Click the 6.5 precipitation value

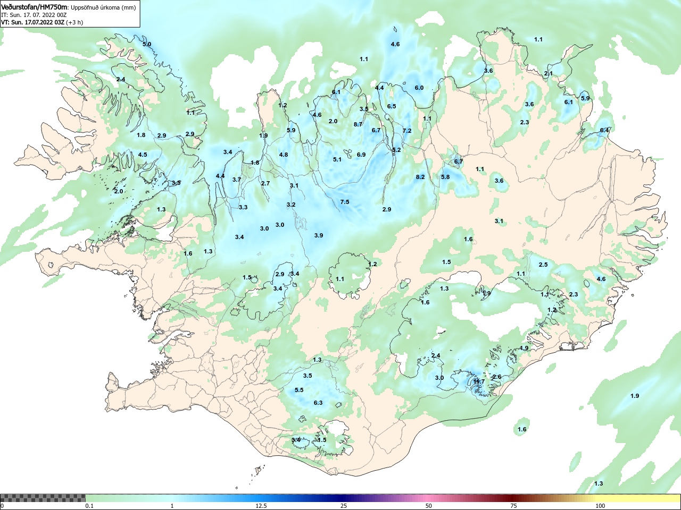392,106
